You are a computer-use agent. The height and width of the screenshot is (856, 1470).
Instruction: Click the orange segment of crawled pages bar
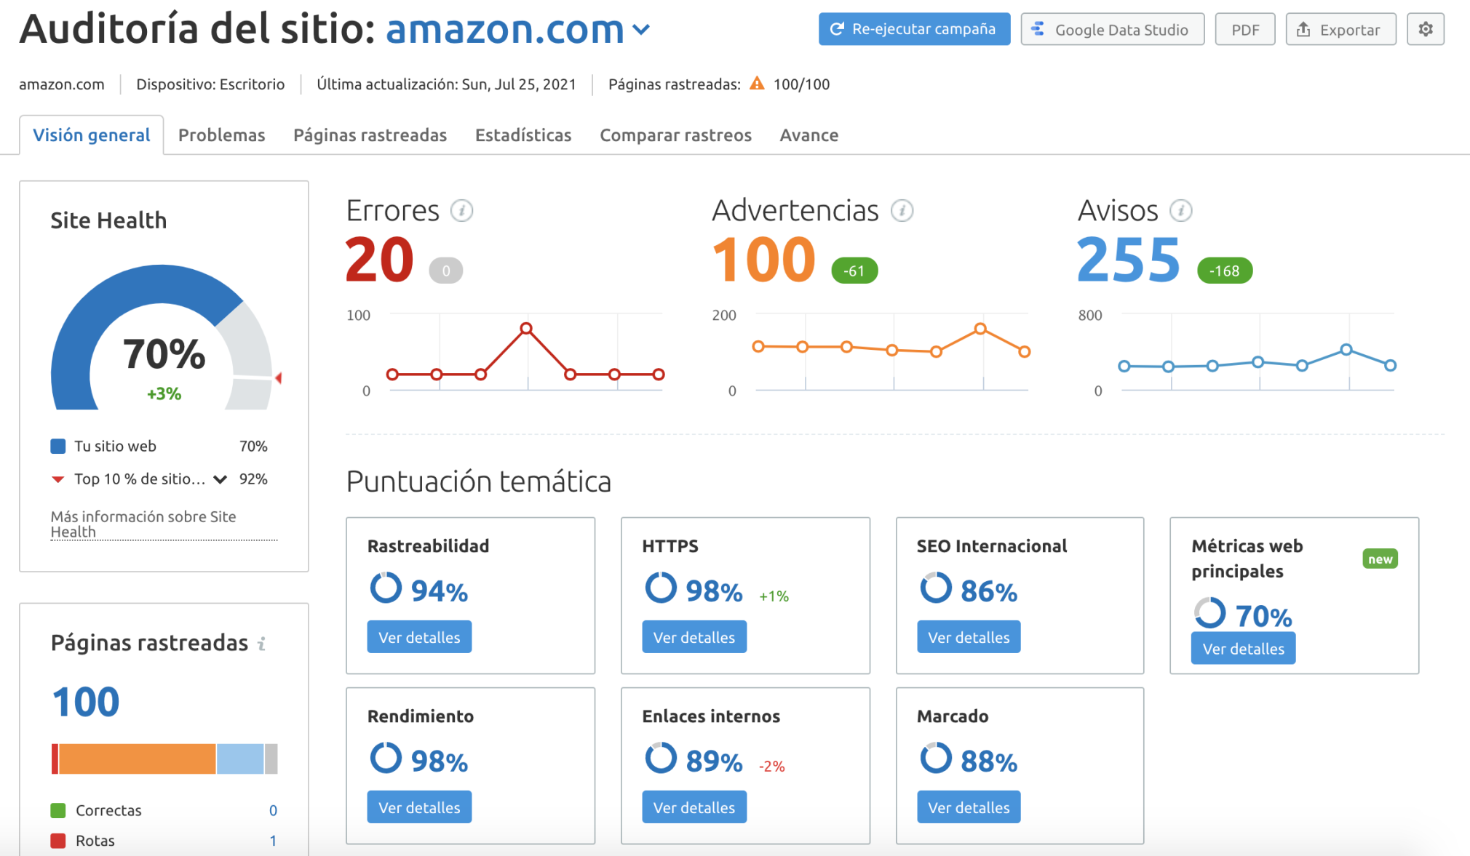(137, 759)
